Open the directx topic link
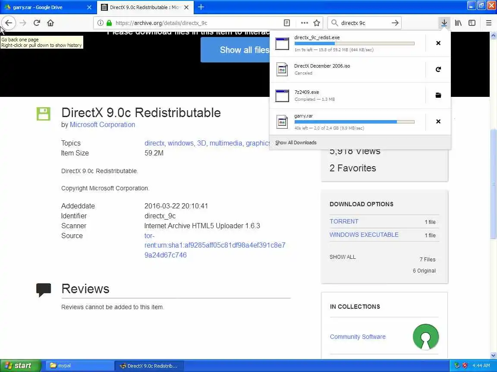The image size is (497, 372). coord(155,143)
